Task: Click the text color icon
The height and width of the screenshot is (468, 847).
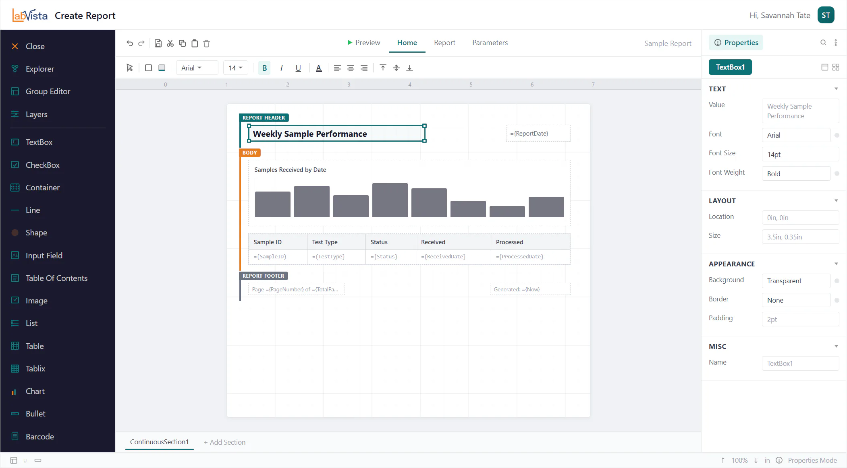Action: coord(319,68)
